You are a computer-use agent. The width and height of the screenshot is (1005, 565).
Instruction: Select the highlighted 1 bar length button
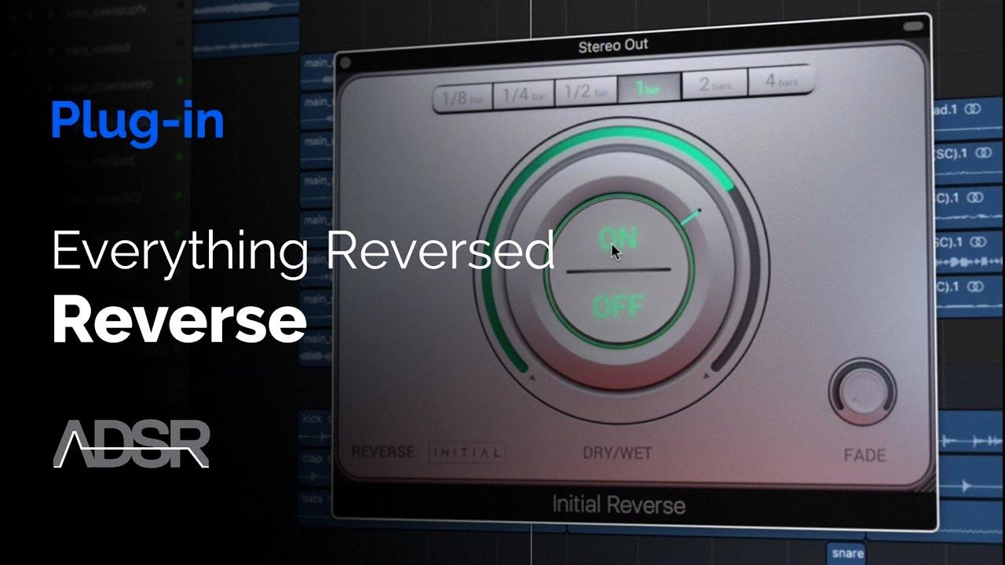click(649, 89)
